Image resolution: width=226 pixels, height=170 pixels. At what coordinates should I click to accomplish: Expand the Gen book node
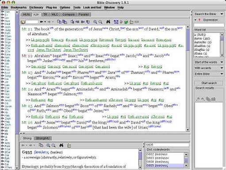coord(2,12)
